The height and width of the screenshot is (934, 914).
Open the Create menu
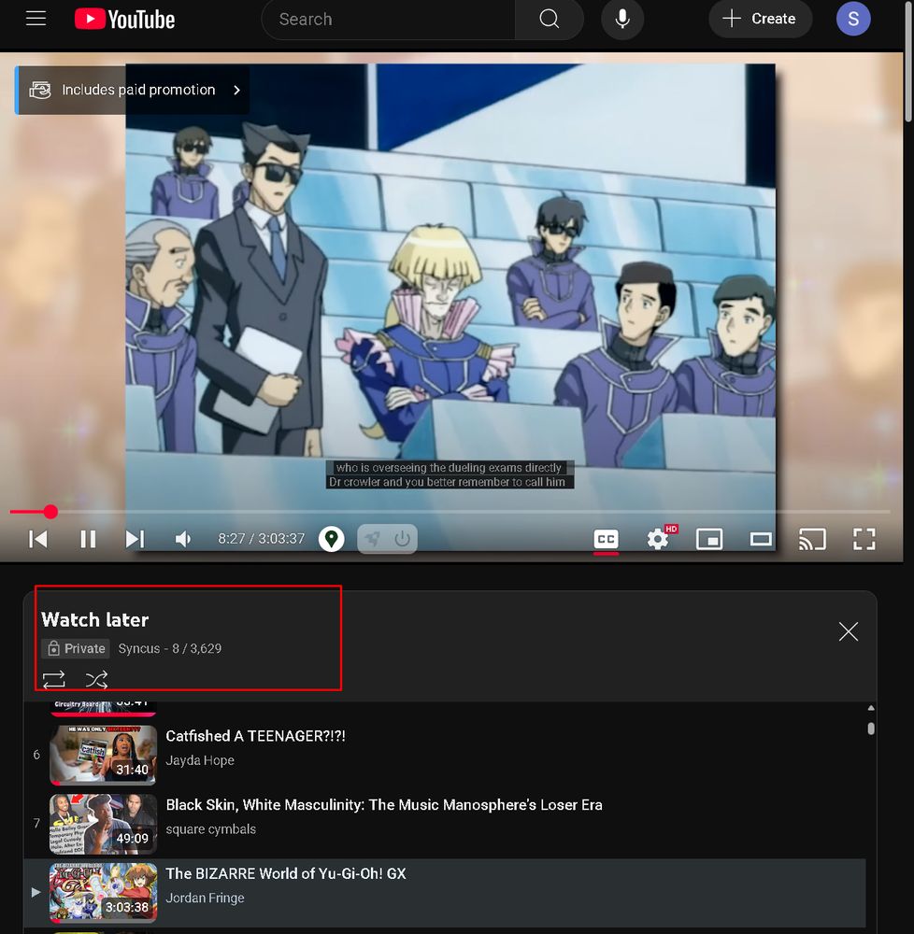[x=760, y=19]
